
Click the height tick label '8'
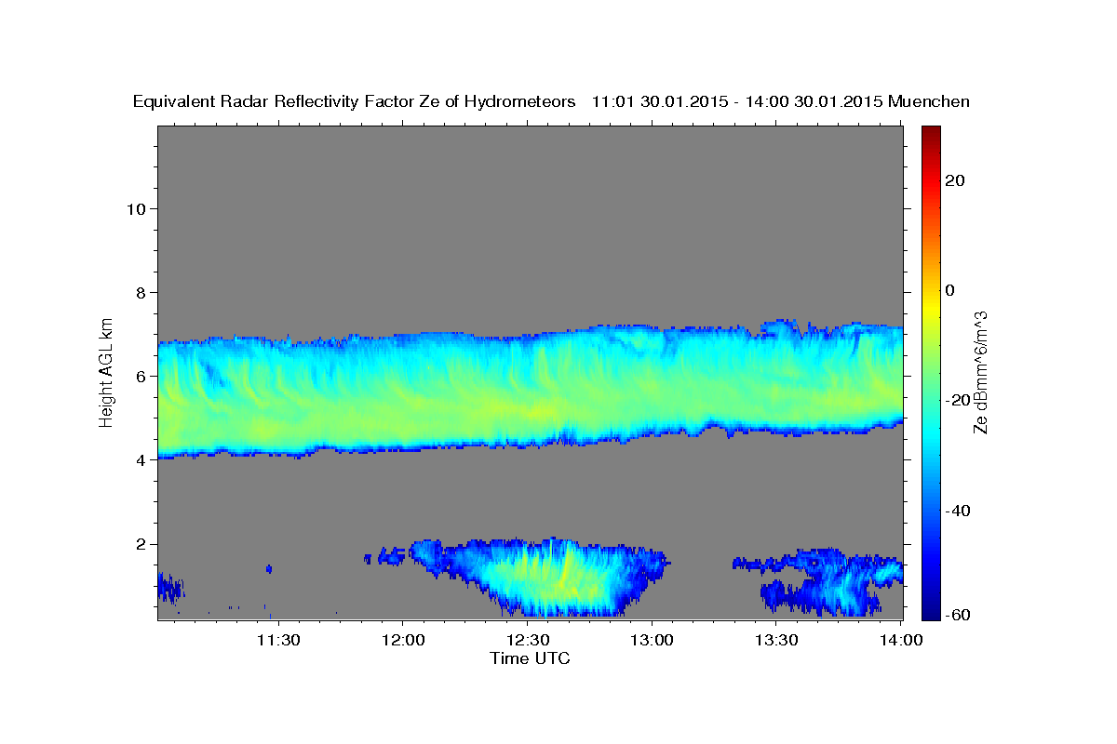coord(141,292)
